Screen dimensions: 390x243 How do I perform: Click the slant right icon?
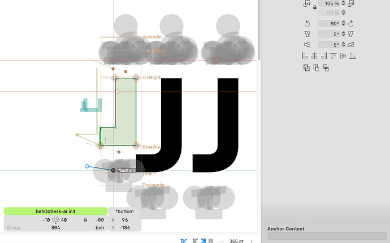[351, 34]
